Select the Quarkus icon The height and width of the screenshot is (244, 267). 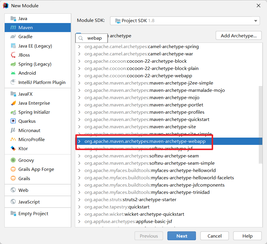13,121
